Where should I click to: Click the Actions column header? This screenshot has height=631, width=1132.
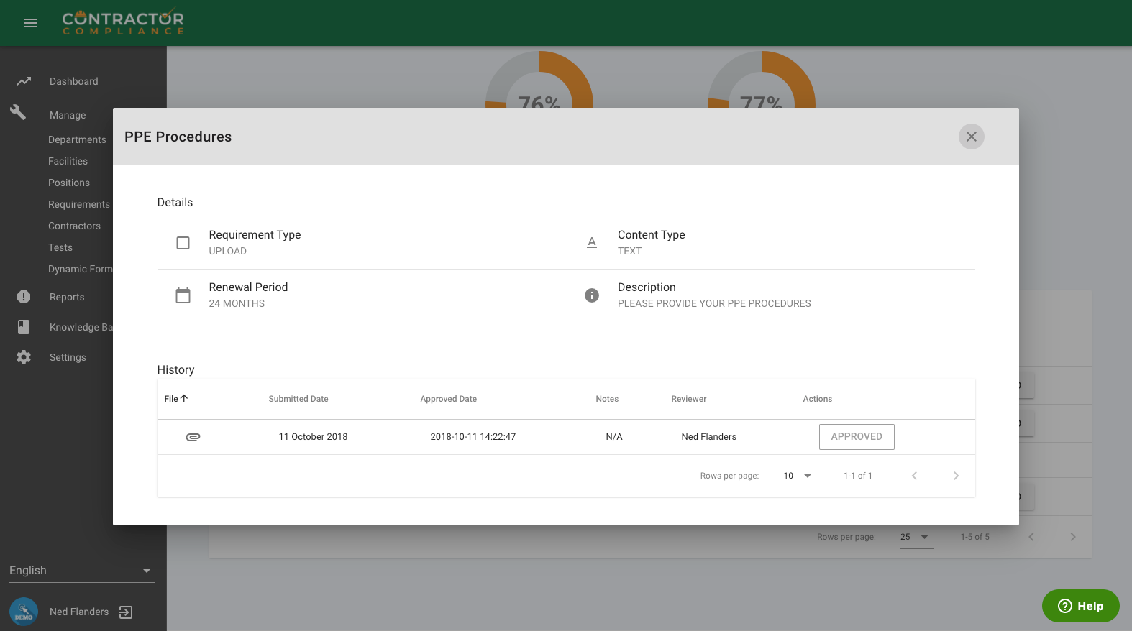pos(818,399)
